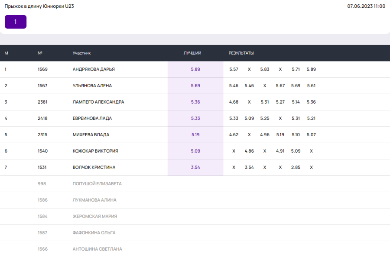The width and height of the screenshot is (390, 255).
Task: Select greyed-out ПОПУШОЙ ЕЛИЗАВЕТА row
Action: 97,183
